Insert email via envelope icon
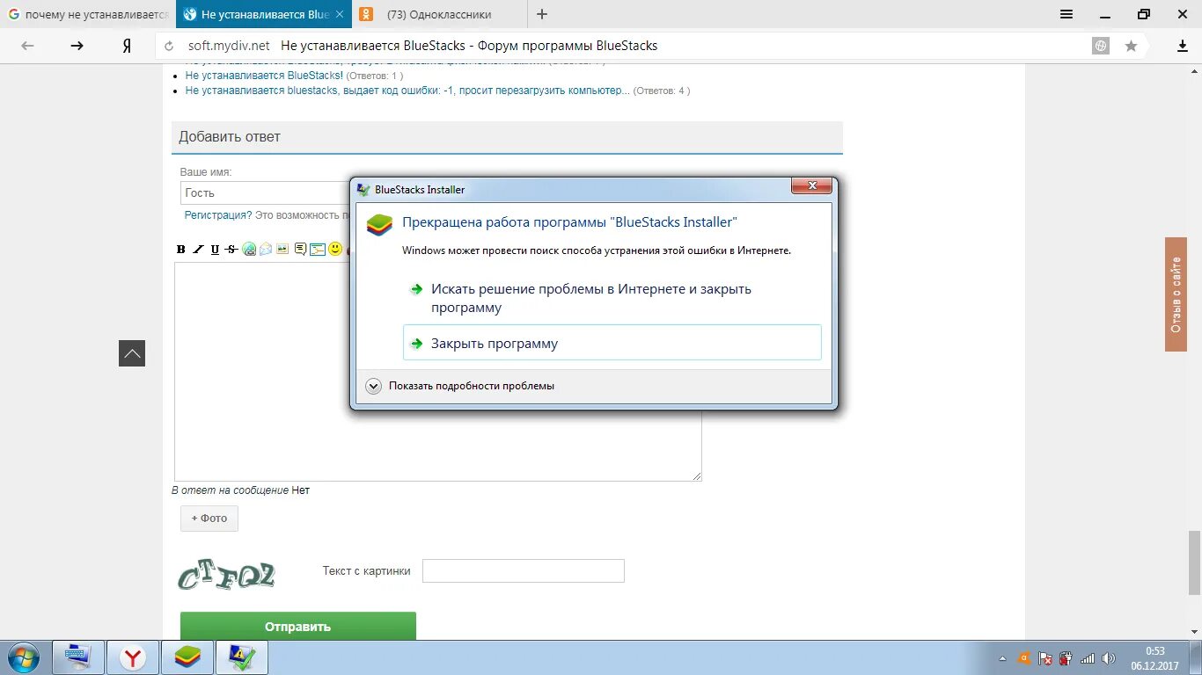This screenshot has width=1202, height=675. point(266,250)
